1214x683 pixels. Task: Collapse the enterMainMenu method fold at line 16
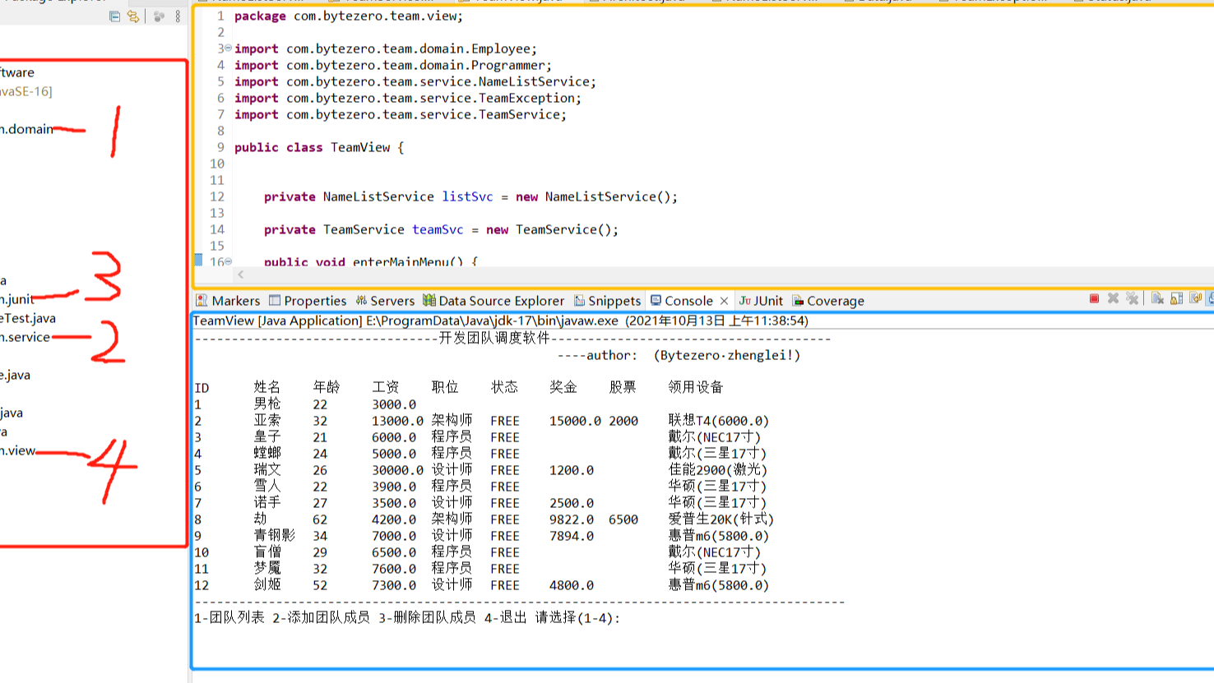point(228,261)
